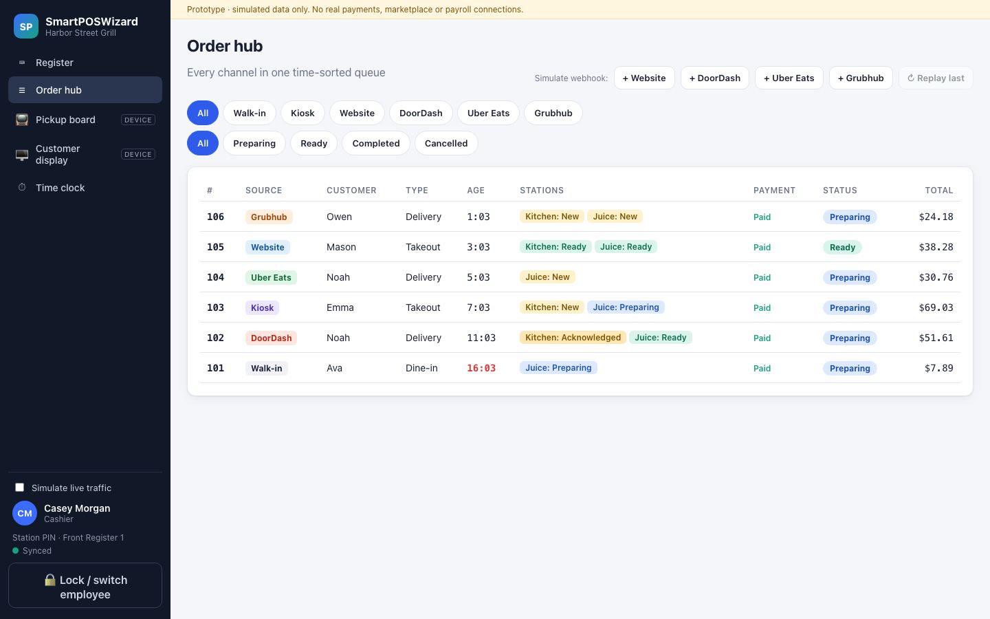Simulate a Grubhub webhook order
Screen dimensions: 990x619
point(861,78)
